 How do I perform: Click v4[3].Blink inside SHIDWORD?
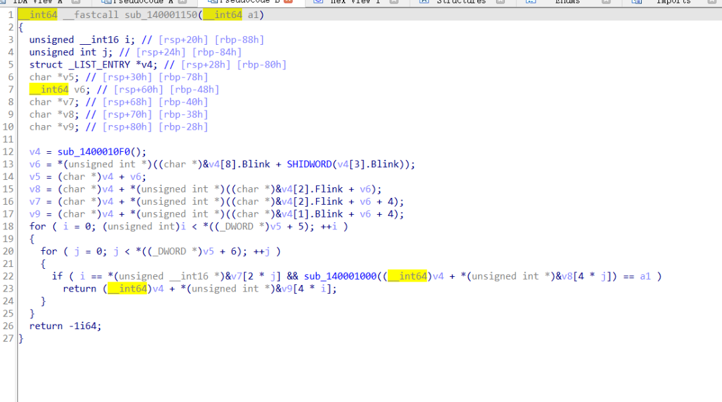pos(368,164)
